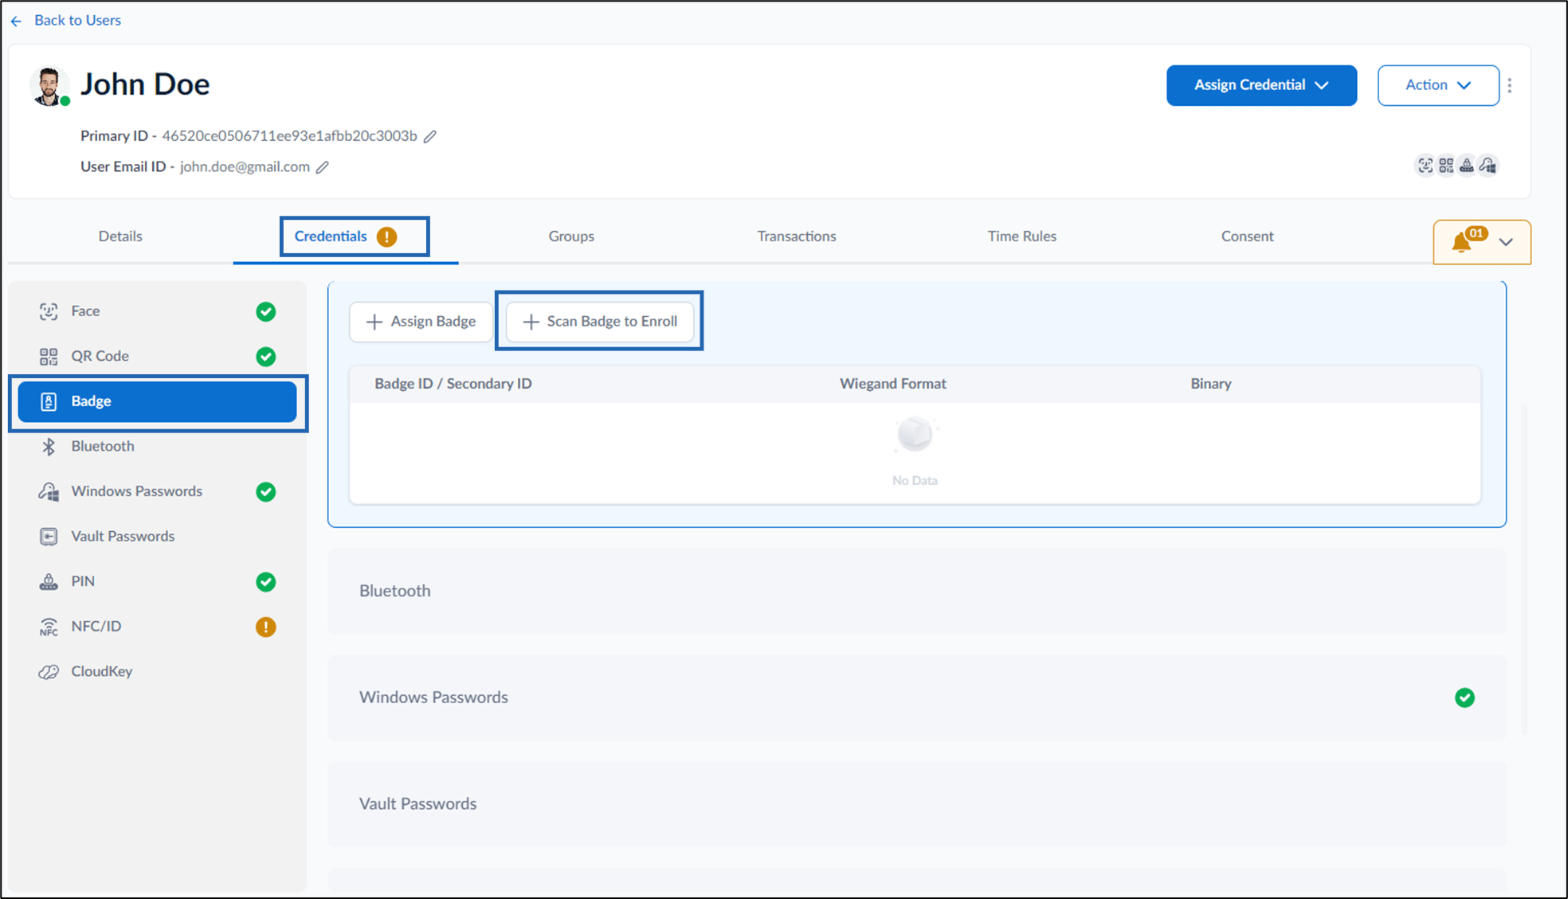This screenshot has width=1568, height=899.
Task: Click the QR Code icon in sidebar
Action: pos(49,357)
